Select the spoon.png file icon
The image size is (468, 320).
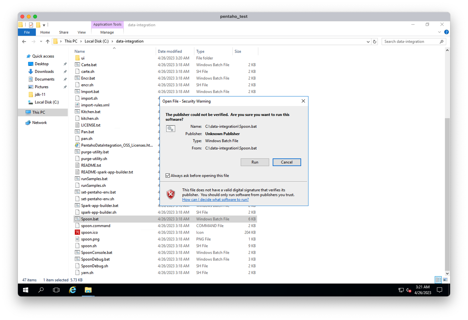coord(77,239)
